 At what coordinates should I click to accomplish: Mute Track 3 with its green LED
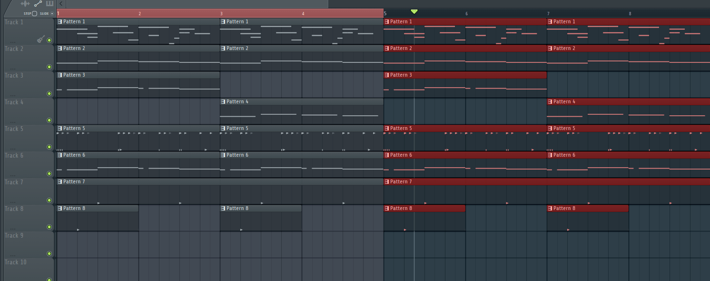[49, 94]
